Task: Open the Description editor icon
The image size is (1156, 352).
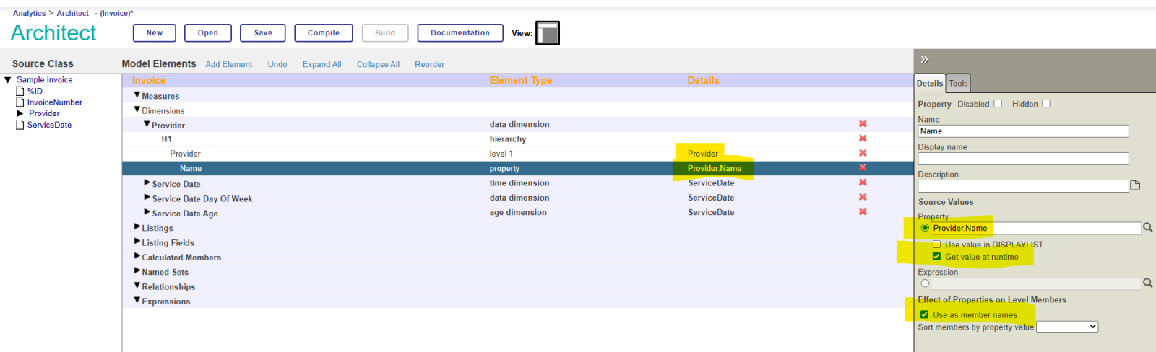Action: click(1135, 186)
